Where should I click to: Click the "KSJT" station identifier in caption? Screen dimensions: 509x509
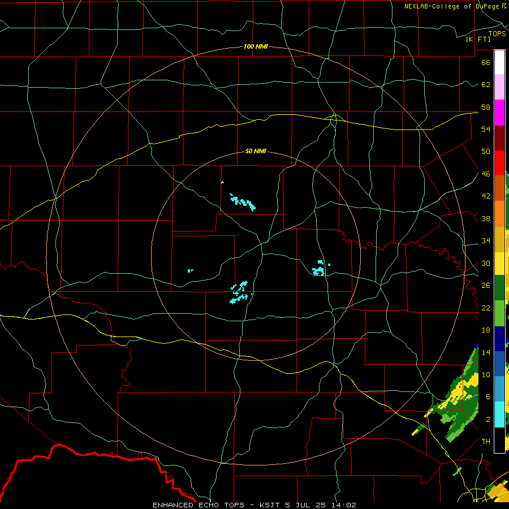coord(269,505)
